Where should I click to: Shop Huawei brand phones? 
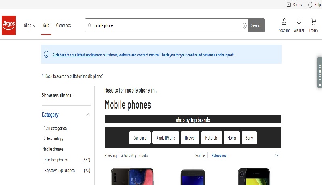coord(190,138)
